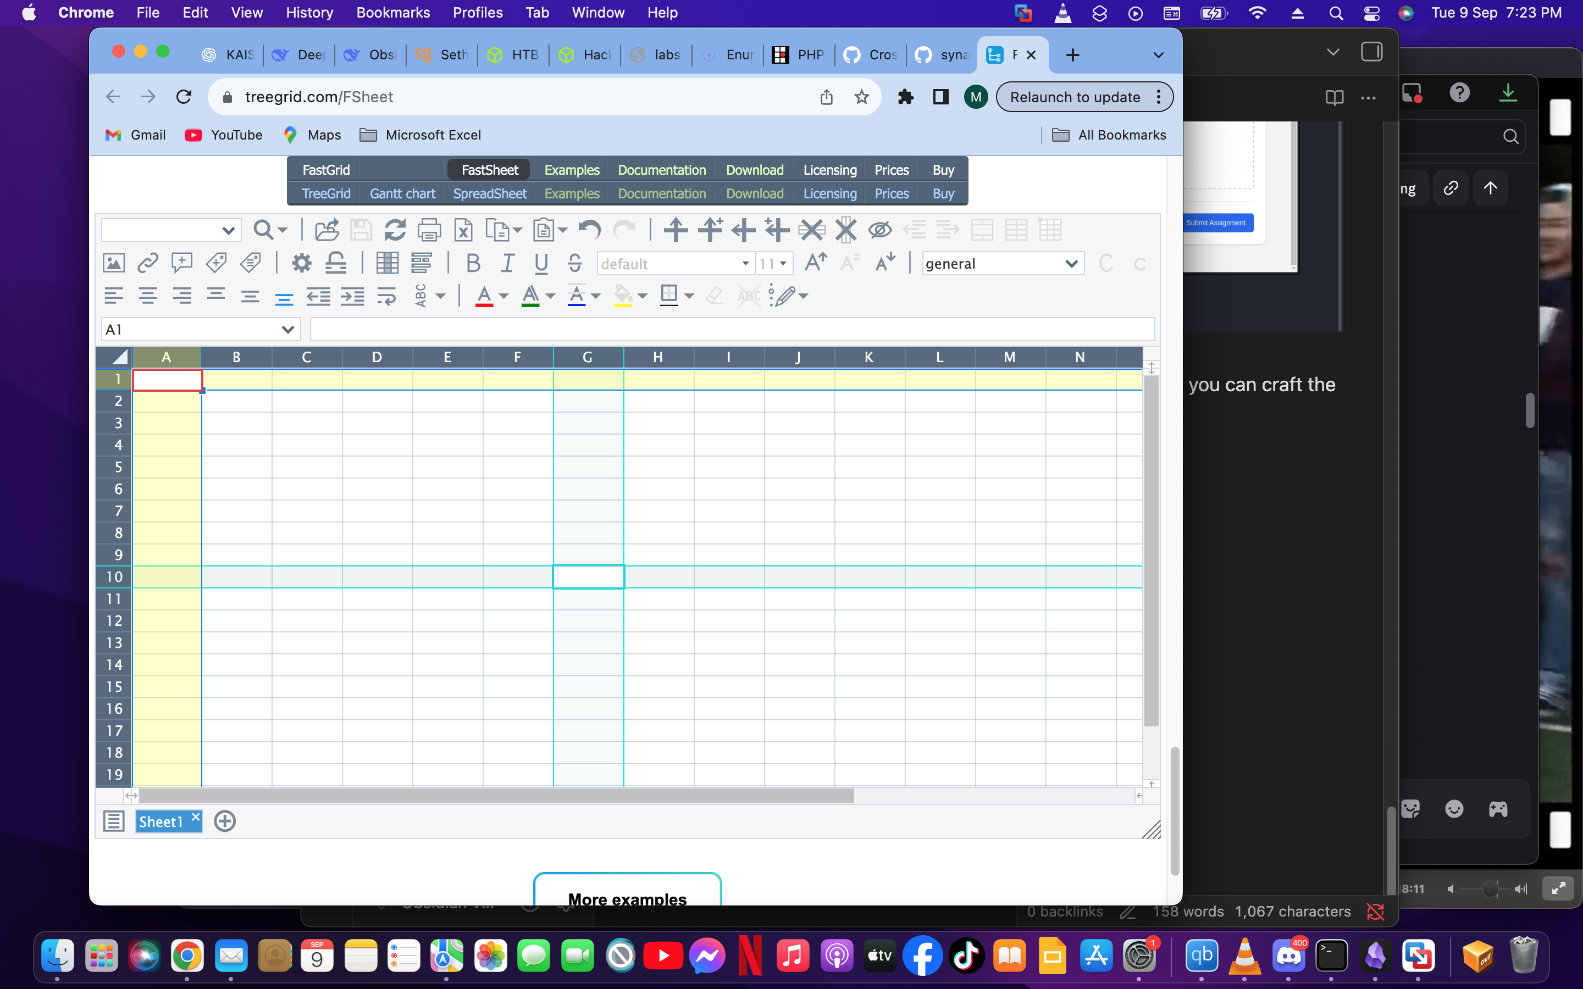
Task: Open the Load file icon
Action: point(327,230)
